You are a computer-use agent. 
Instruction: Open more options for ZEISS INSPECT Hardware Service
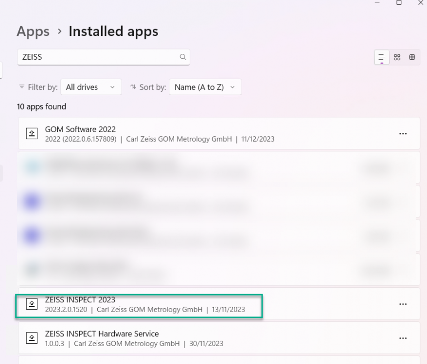point(403,338)
